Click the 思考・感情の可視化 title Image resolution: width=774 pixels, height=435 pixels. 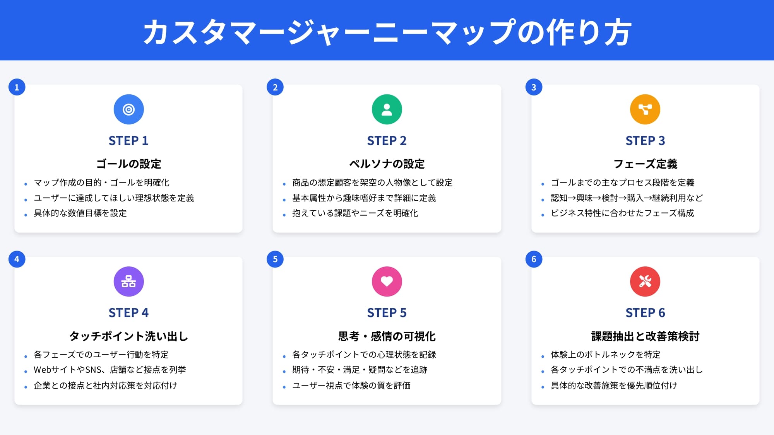[x=387, y=336]
